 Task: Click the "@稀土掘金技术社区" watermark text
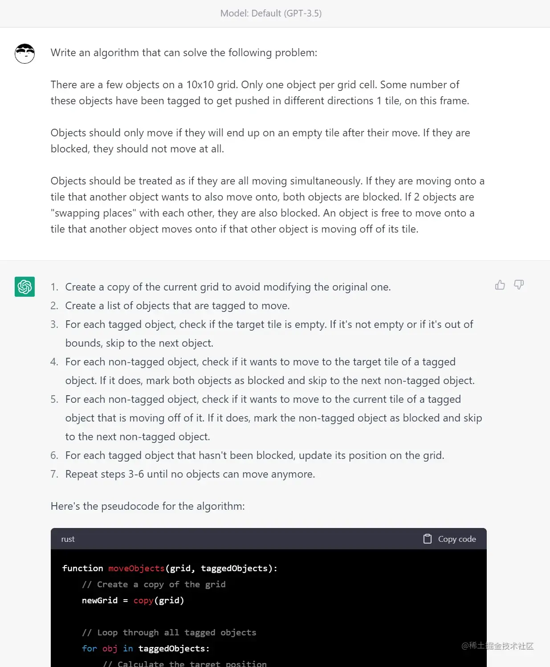[497, 646]
